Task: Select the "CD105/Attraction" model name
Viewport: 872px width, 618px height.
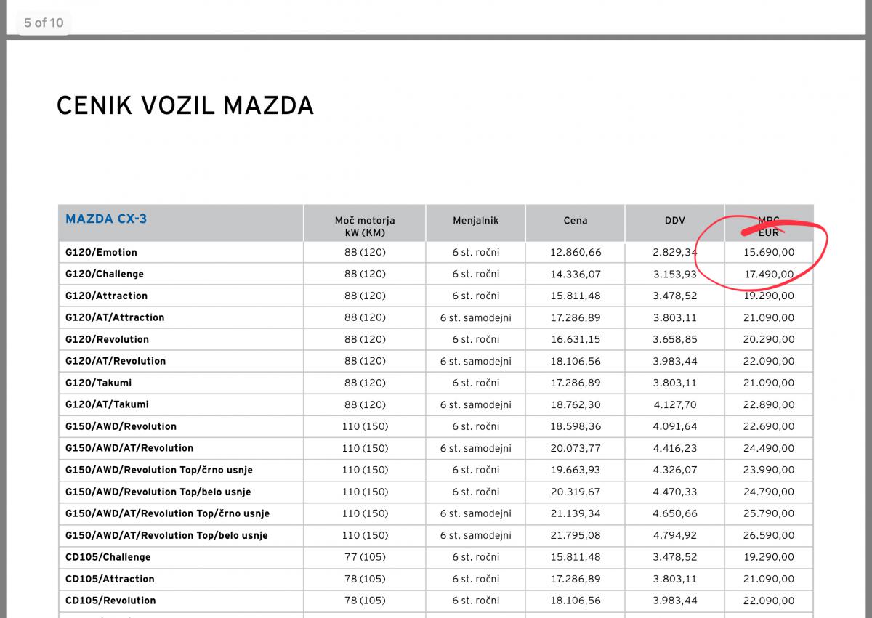Action: coord(110,579)
